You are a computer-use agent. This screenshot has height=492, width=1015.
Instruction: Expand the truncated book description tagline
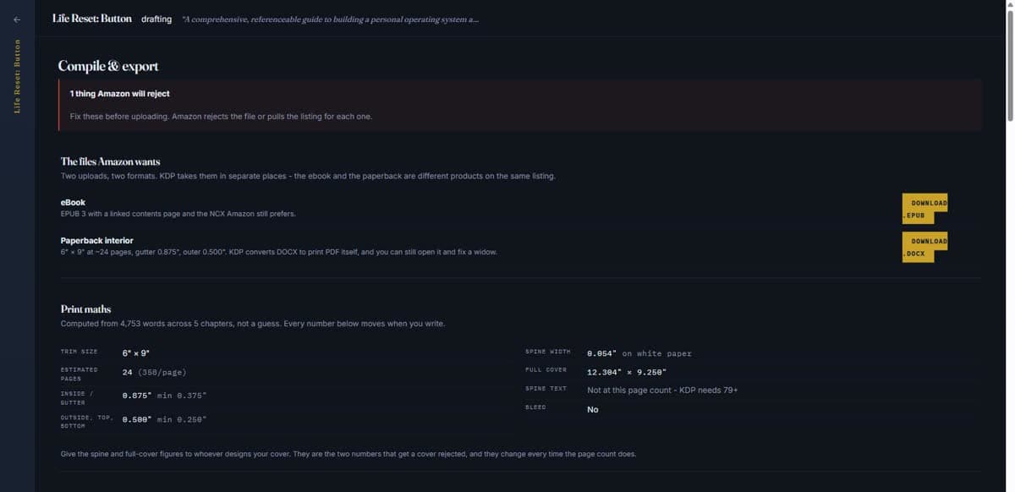tap(330, 19)
